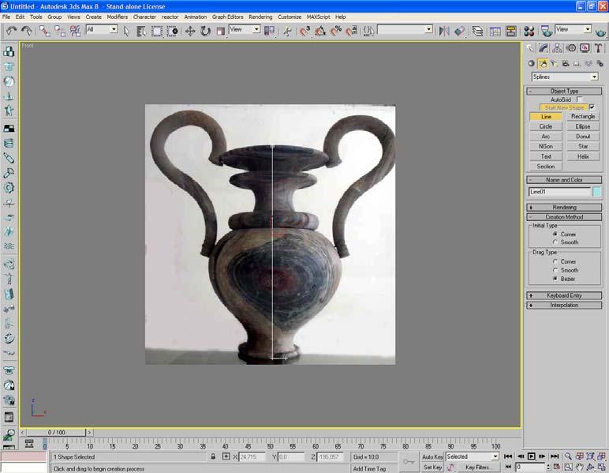Click the Helix shape button
Screen dimensions: 609x473
pyautogui.click(x=583, y=156)
